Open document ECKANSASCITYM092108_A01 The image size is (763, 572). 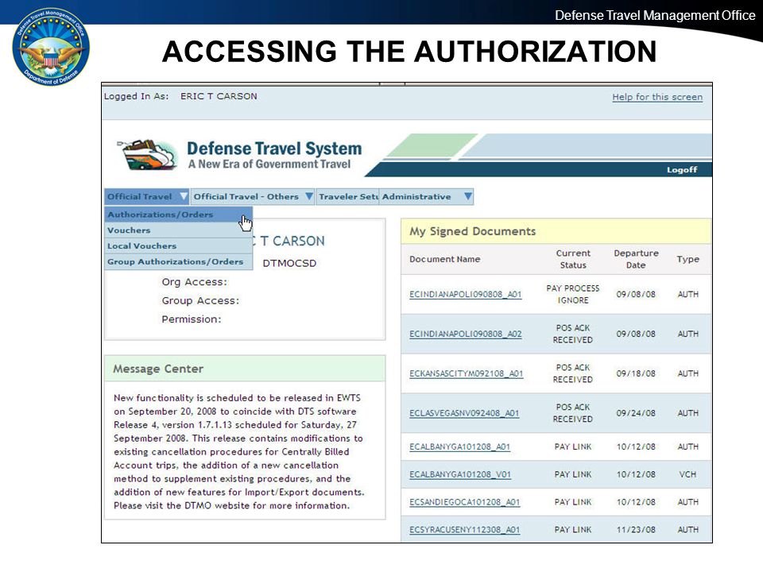click(x=467, y=373)
